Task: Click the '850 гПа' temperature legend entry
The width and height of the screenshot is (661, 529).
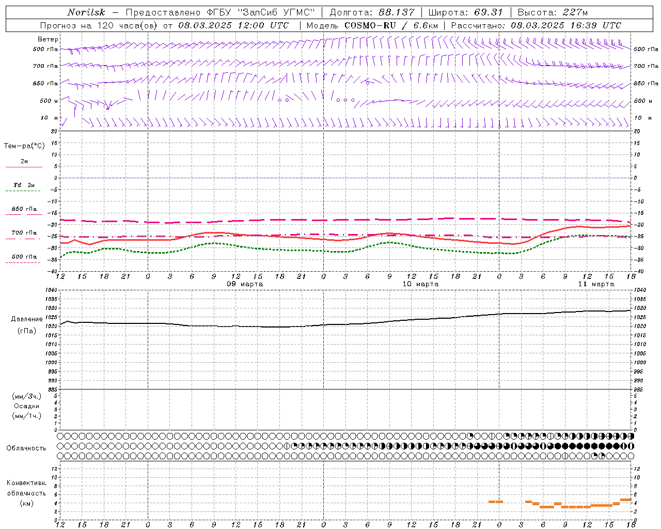Action: pyautogui.click(x=24, y=209)
